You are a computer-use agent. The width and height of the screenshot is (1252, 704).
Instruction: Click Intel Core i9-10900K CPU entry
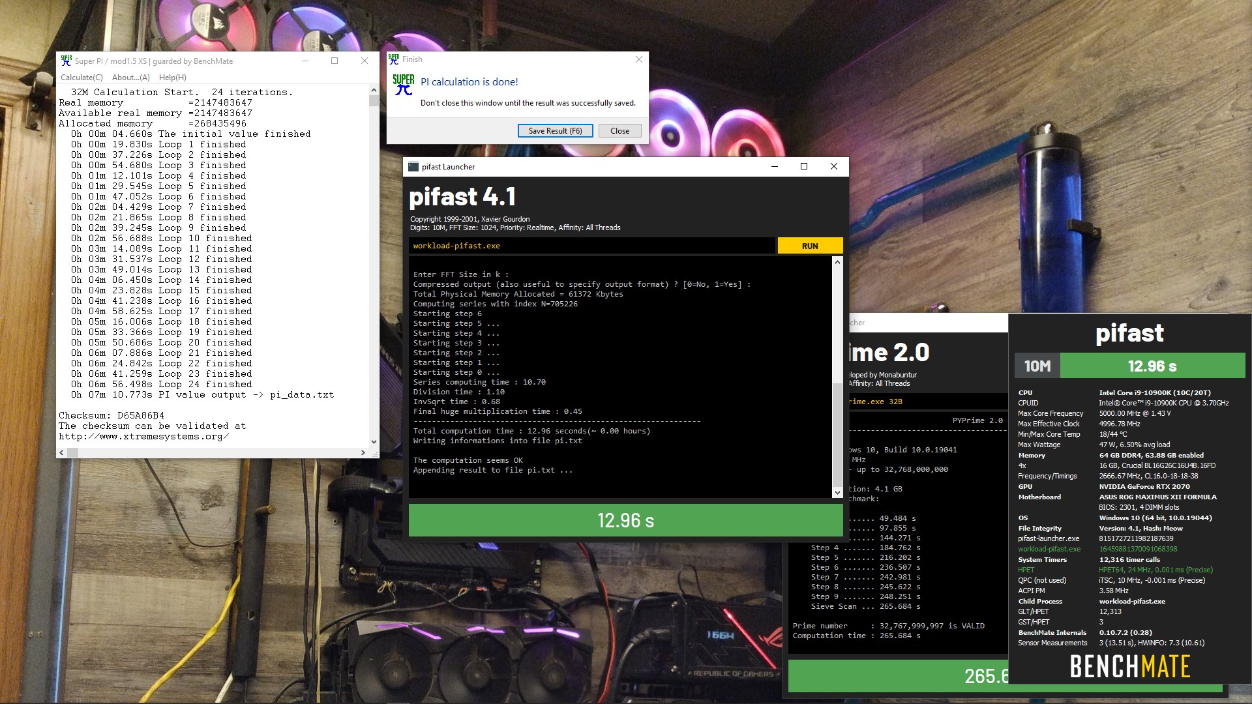(x=1154, y=392)
